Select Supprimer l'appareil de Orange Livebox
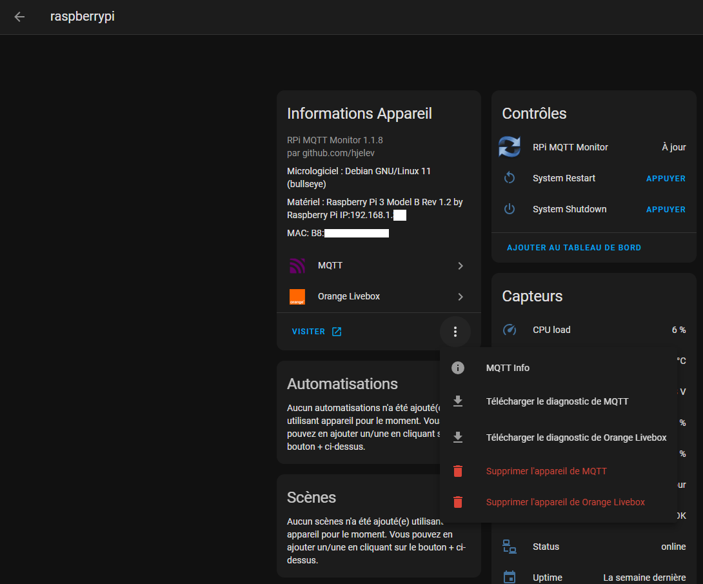 click(565, 502)
